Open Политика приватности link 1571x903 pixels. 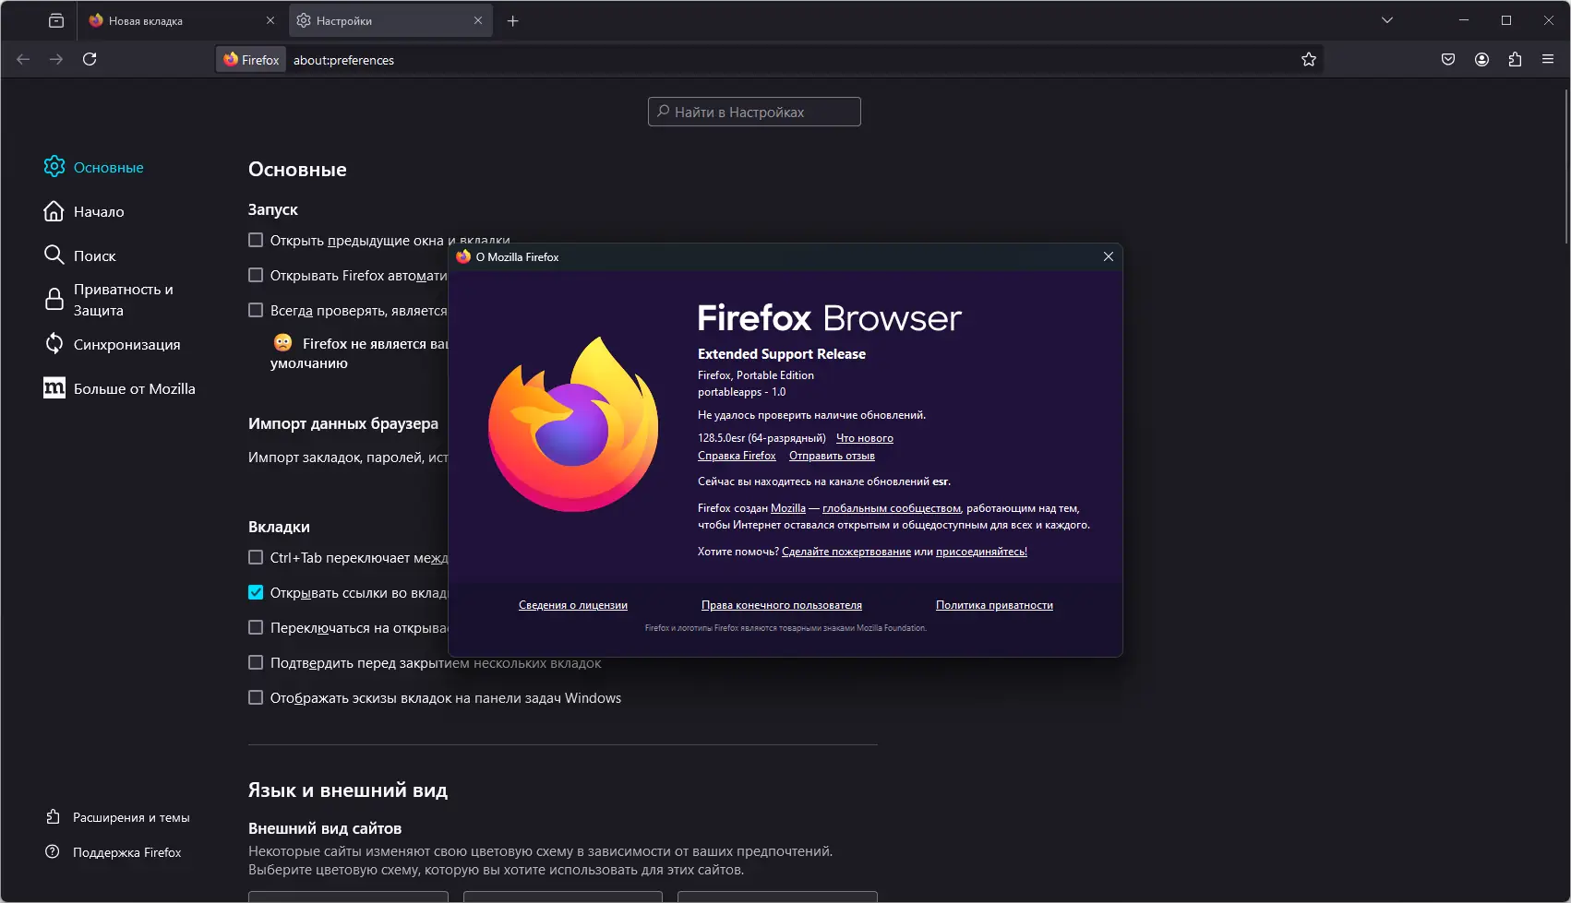click(x=994, y=605)
